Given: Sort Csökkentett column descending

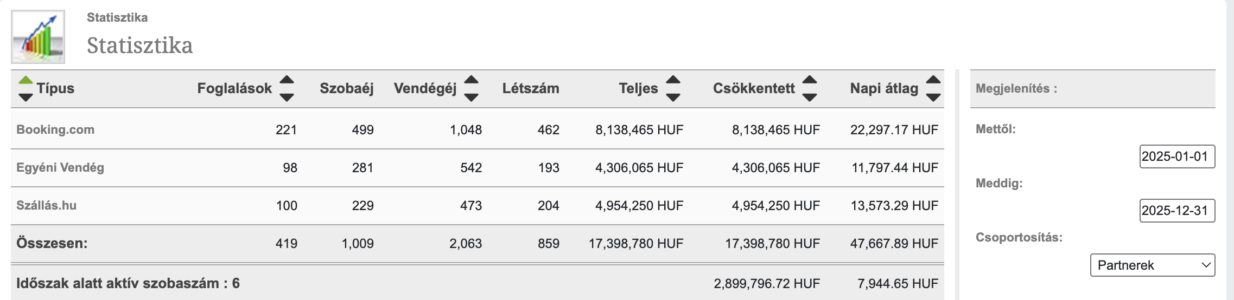Looking at the screenshot, I should tap(810, 97).
